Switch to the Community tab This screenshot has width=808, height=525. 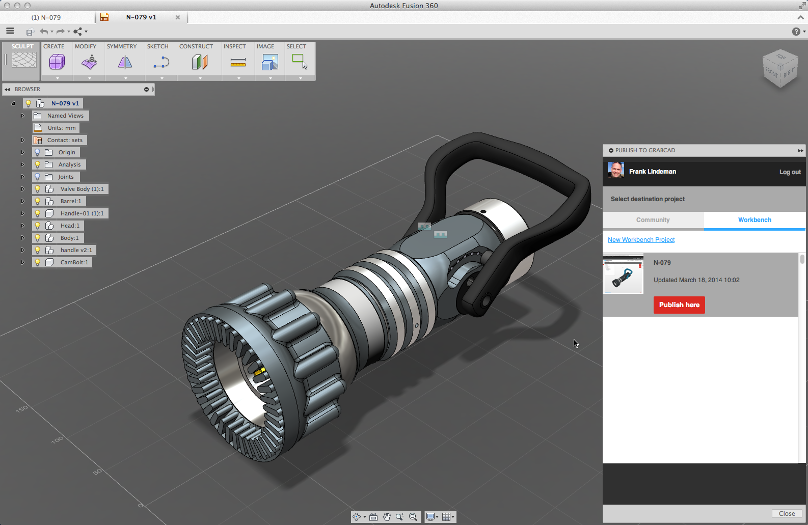point(653,220)
